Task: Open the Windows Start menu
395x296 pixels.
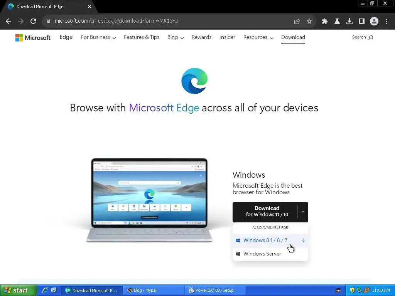Action: (x=18, y=290)
